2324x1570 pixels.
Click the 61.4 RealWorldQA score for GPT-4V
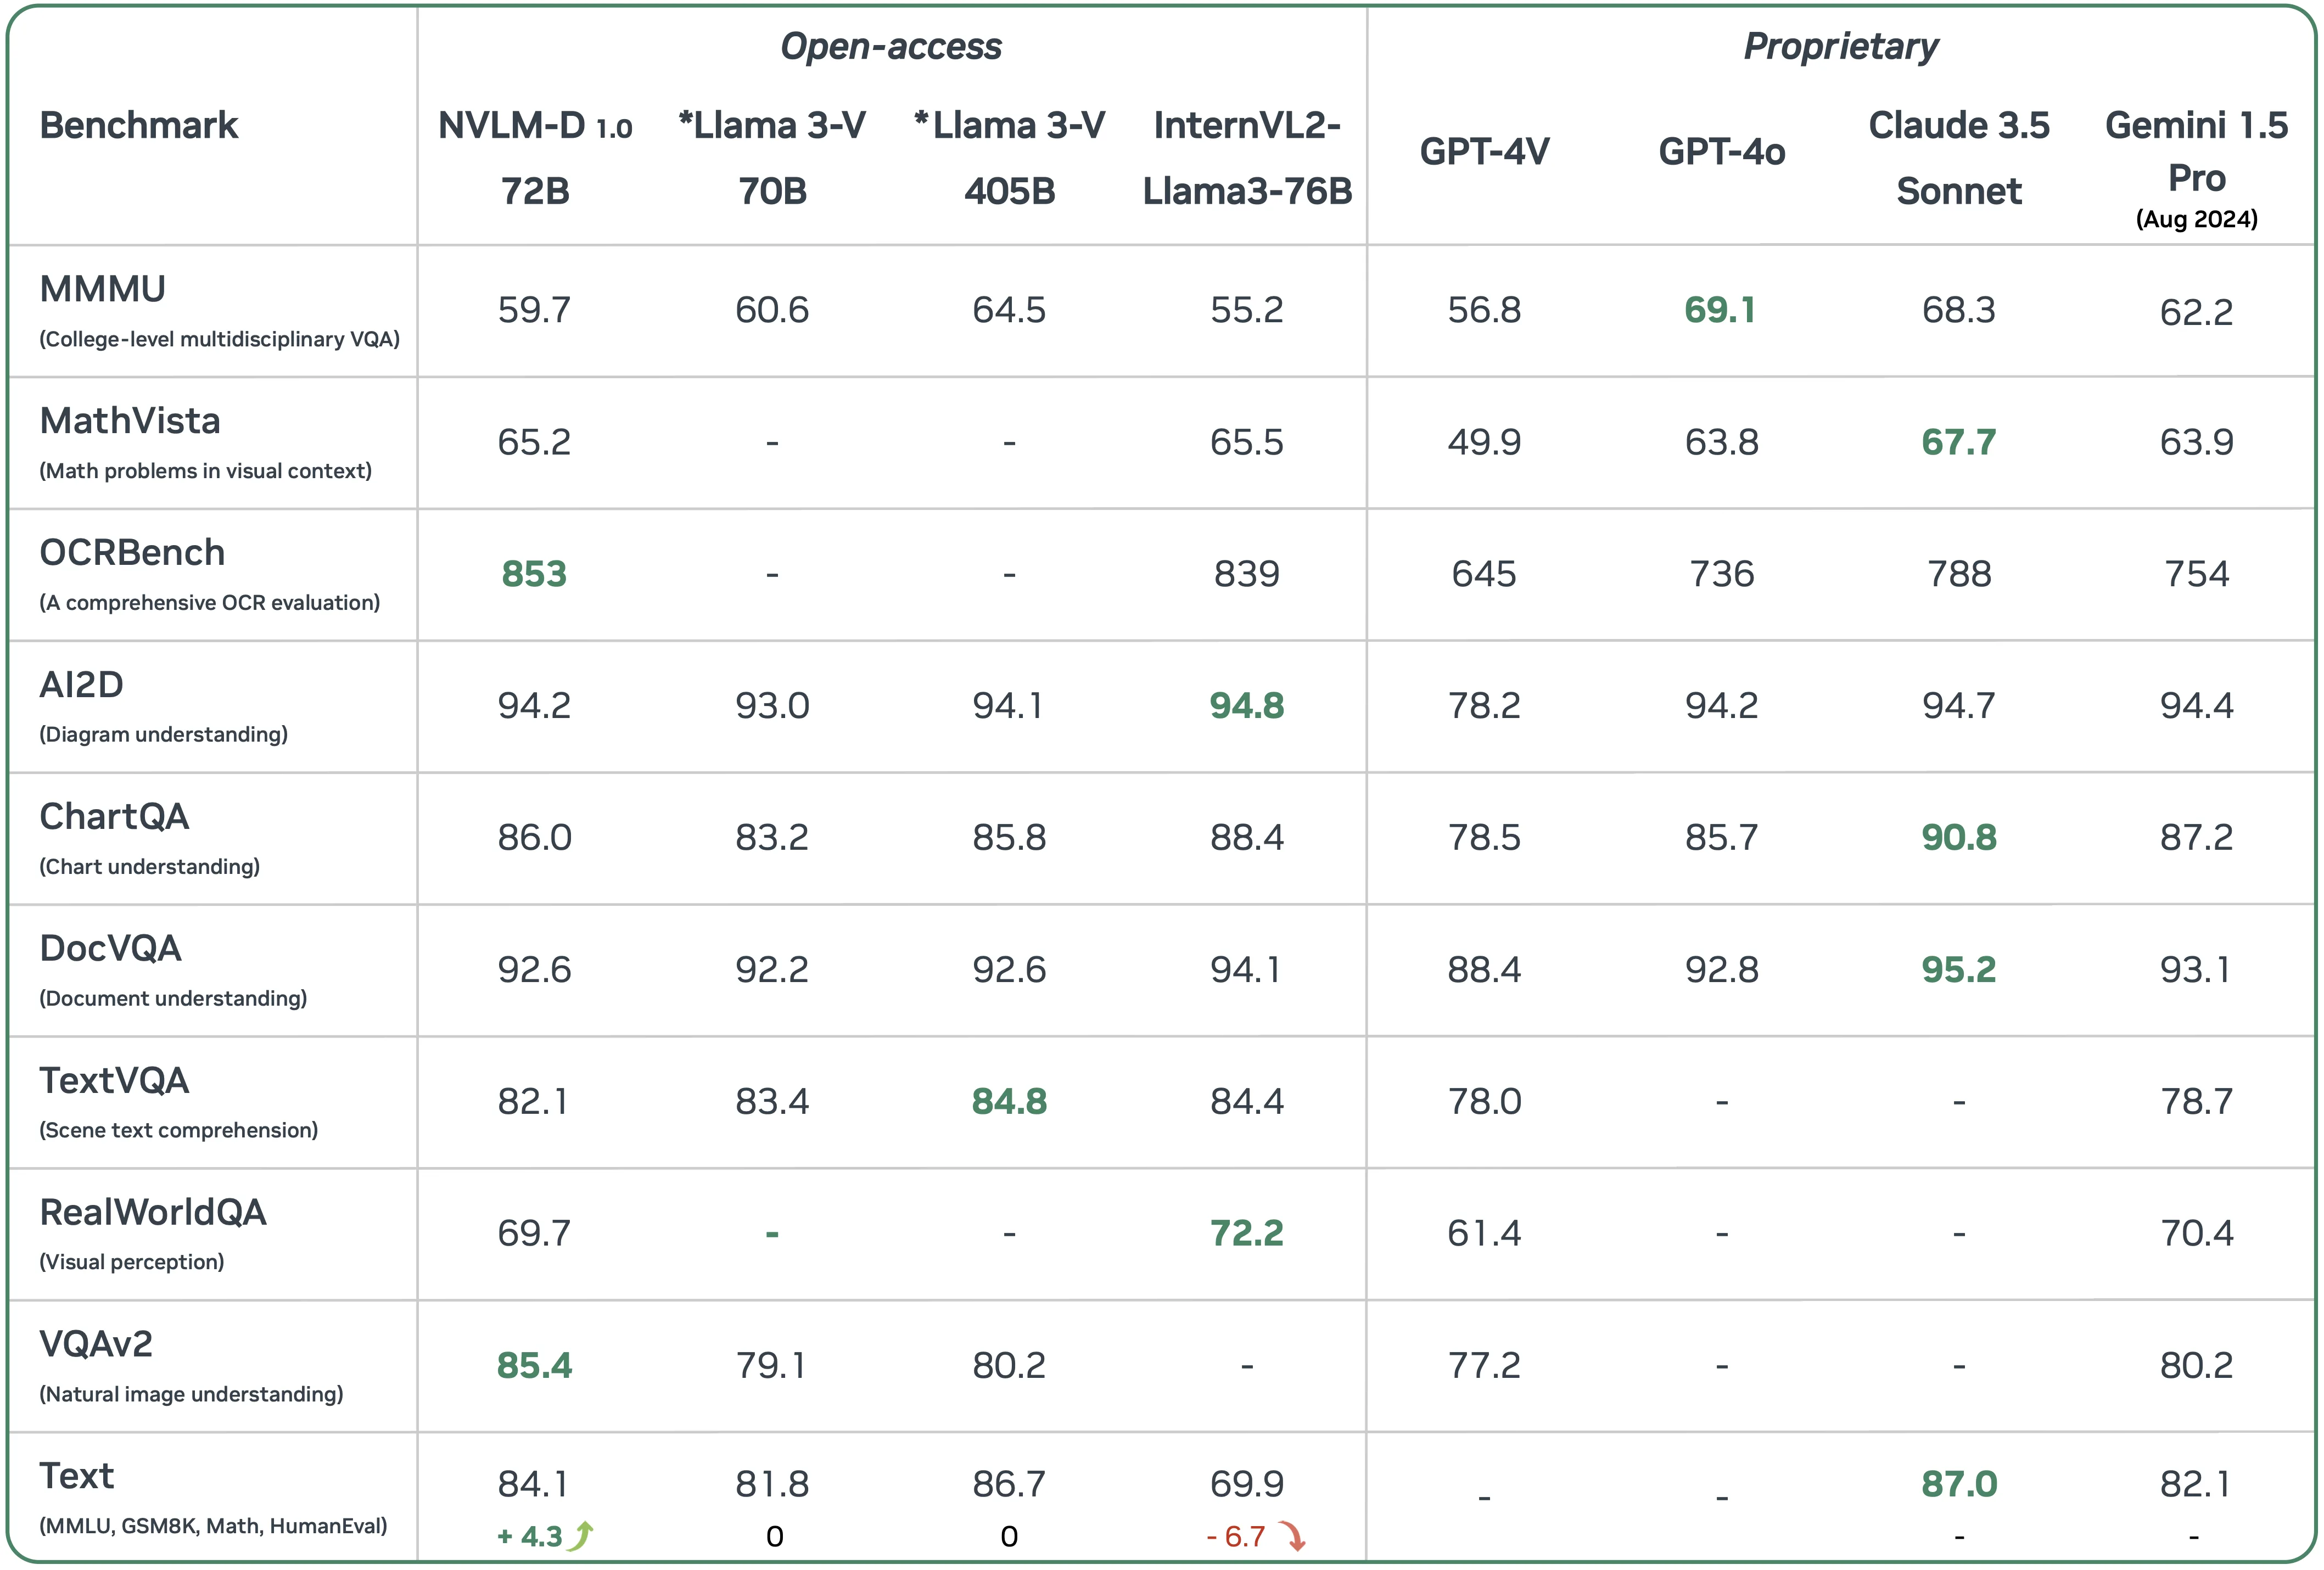pyautogui.click(x=1484, y=1234)
